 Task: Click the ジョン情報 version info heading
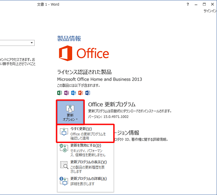coord(127,133)
